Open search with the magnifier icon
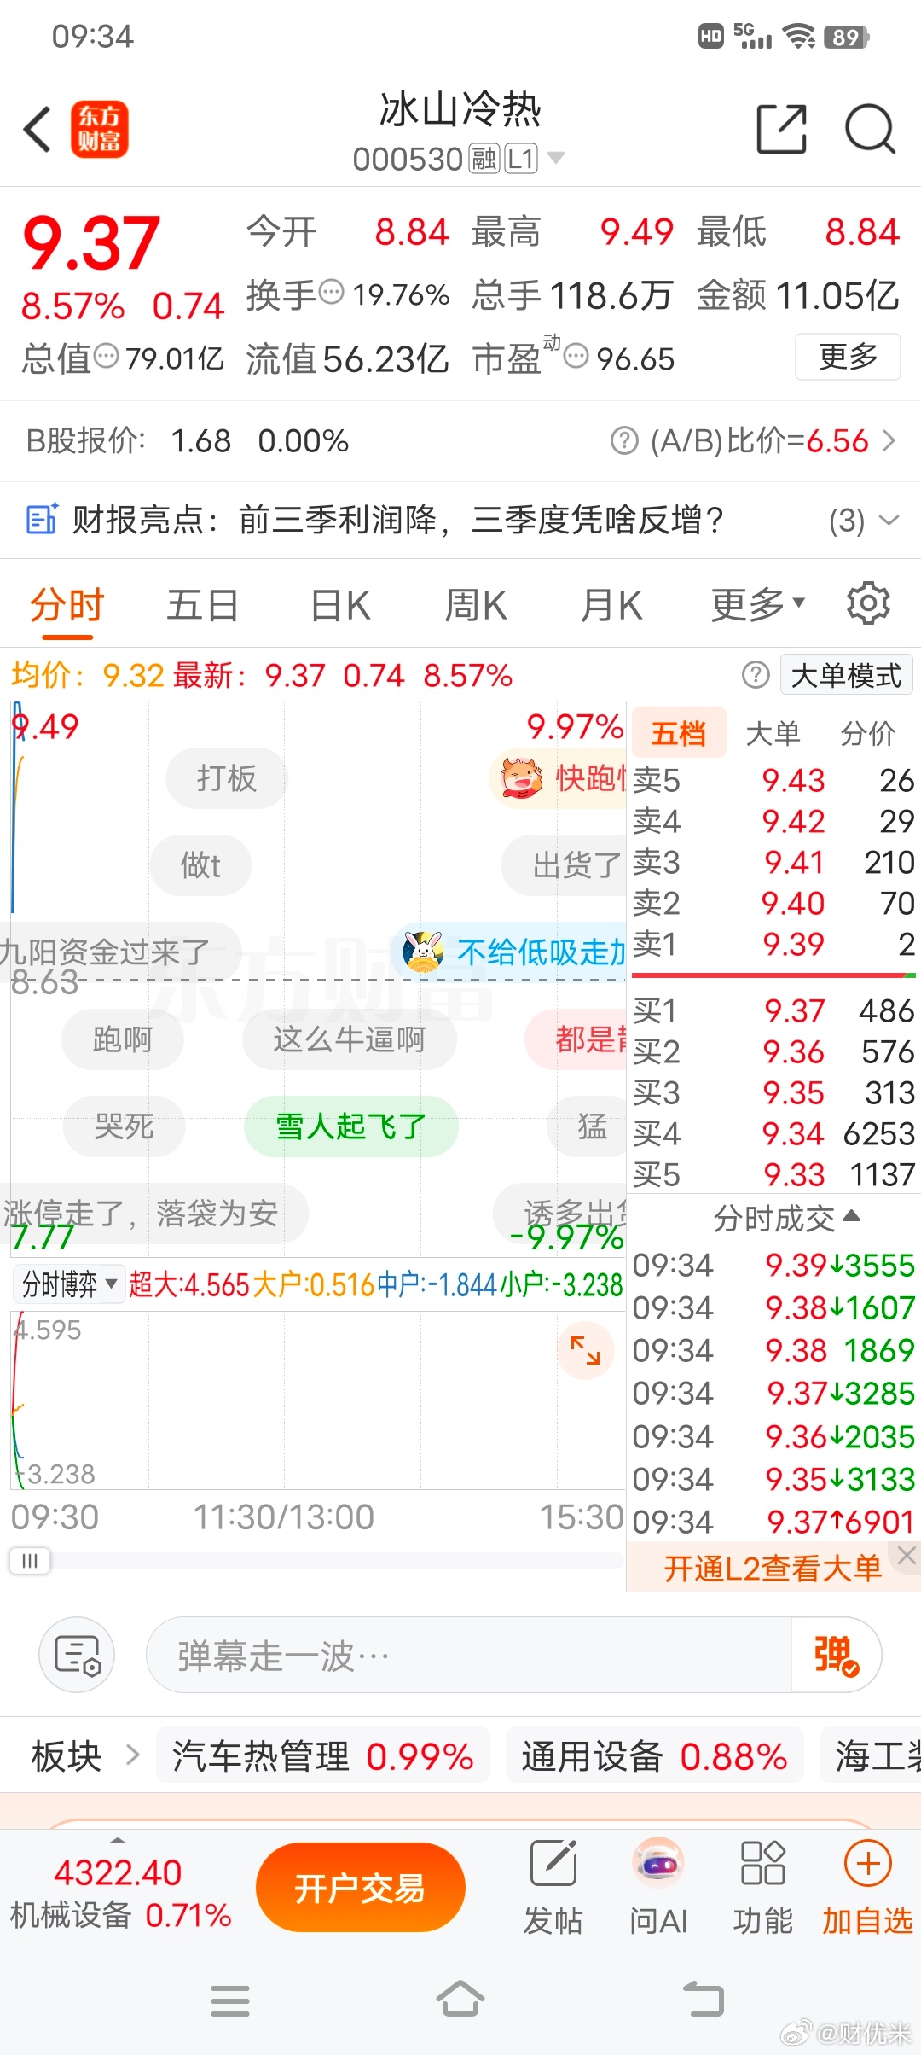This screenshot has height=2055, width=921. (x=870, y=130)
